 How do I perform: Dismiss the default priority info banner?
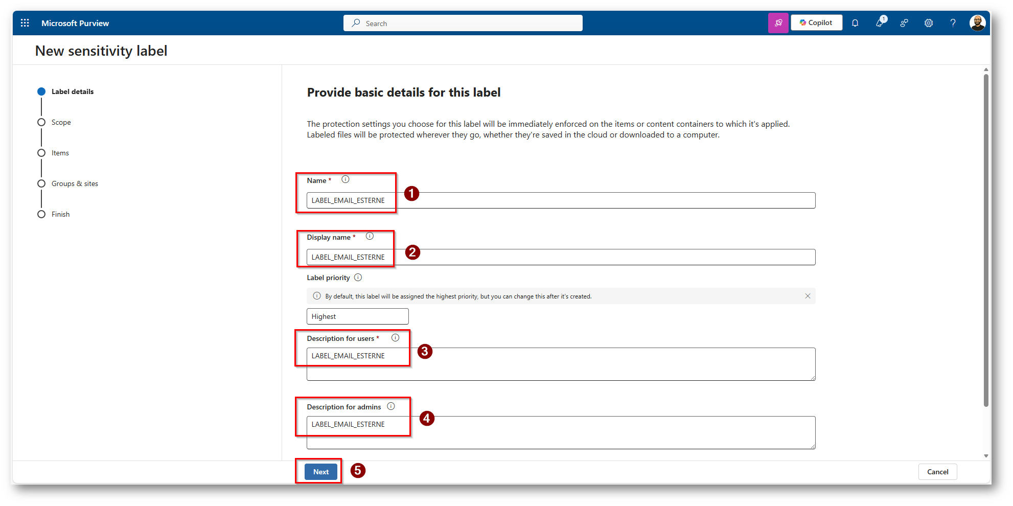tap(808, 296)
